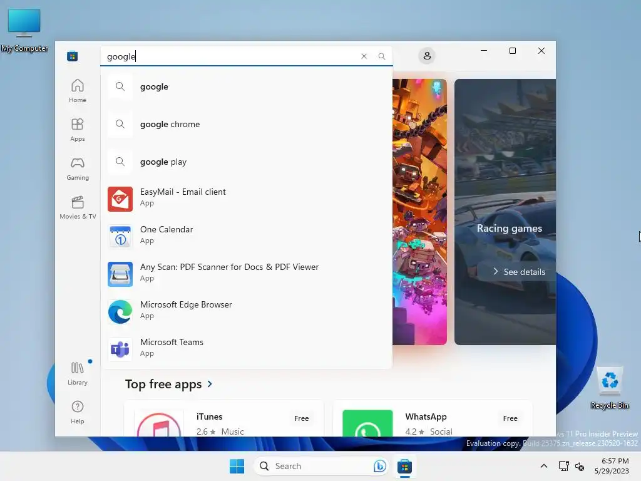Screen dimensions: 641x481
Task: Open the iTunes app card
Action: coord(224,419)
